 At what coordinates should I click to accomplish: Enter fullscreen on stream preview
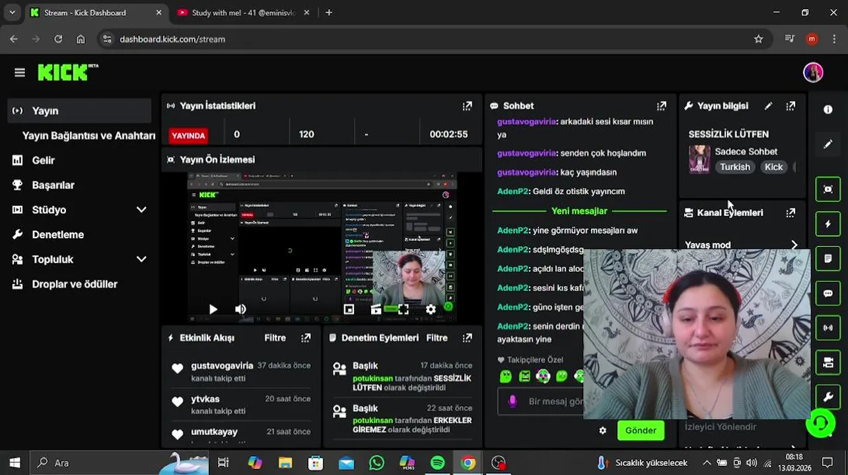[404, 309]
